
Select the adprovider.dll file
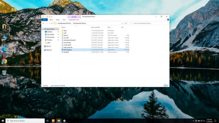click(95, 47)
